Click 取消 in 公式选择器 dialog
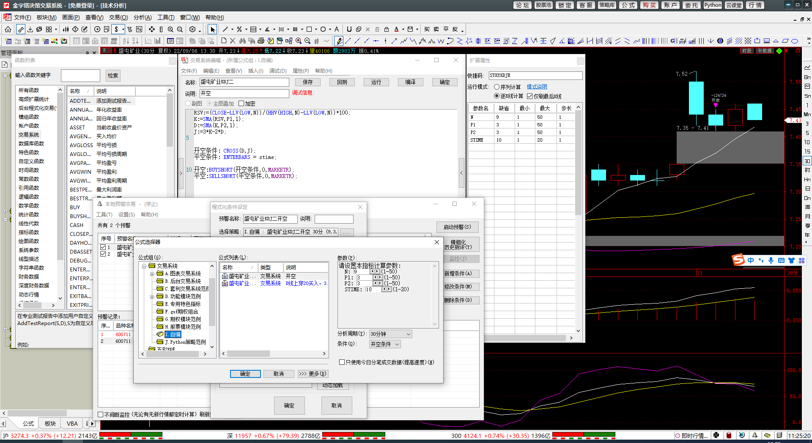 point(278,374)
